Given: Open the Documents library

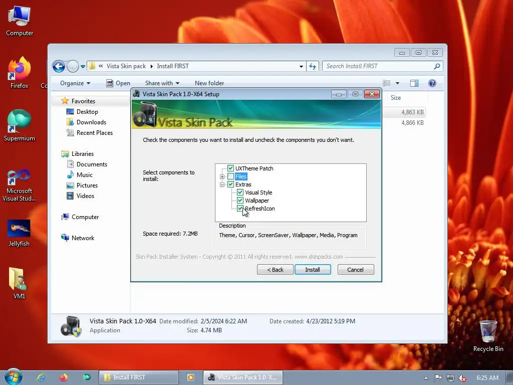Looking at the screenshot, I should 92,164.
